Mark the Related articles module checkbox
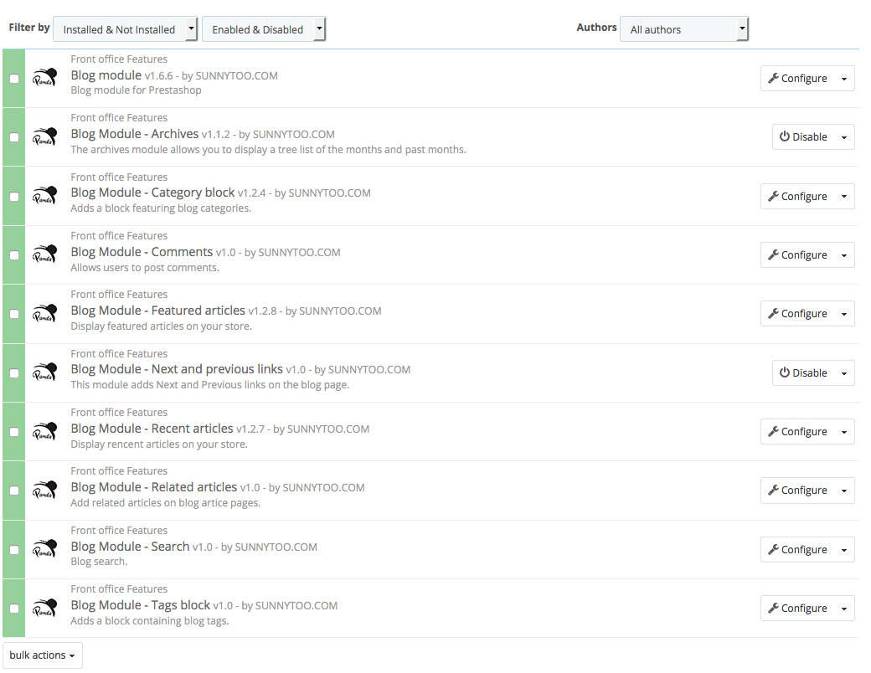 point(14,491)
